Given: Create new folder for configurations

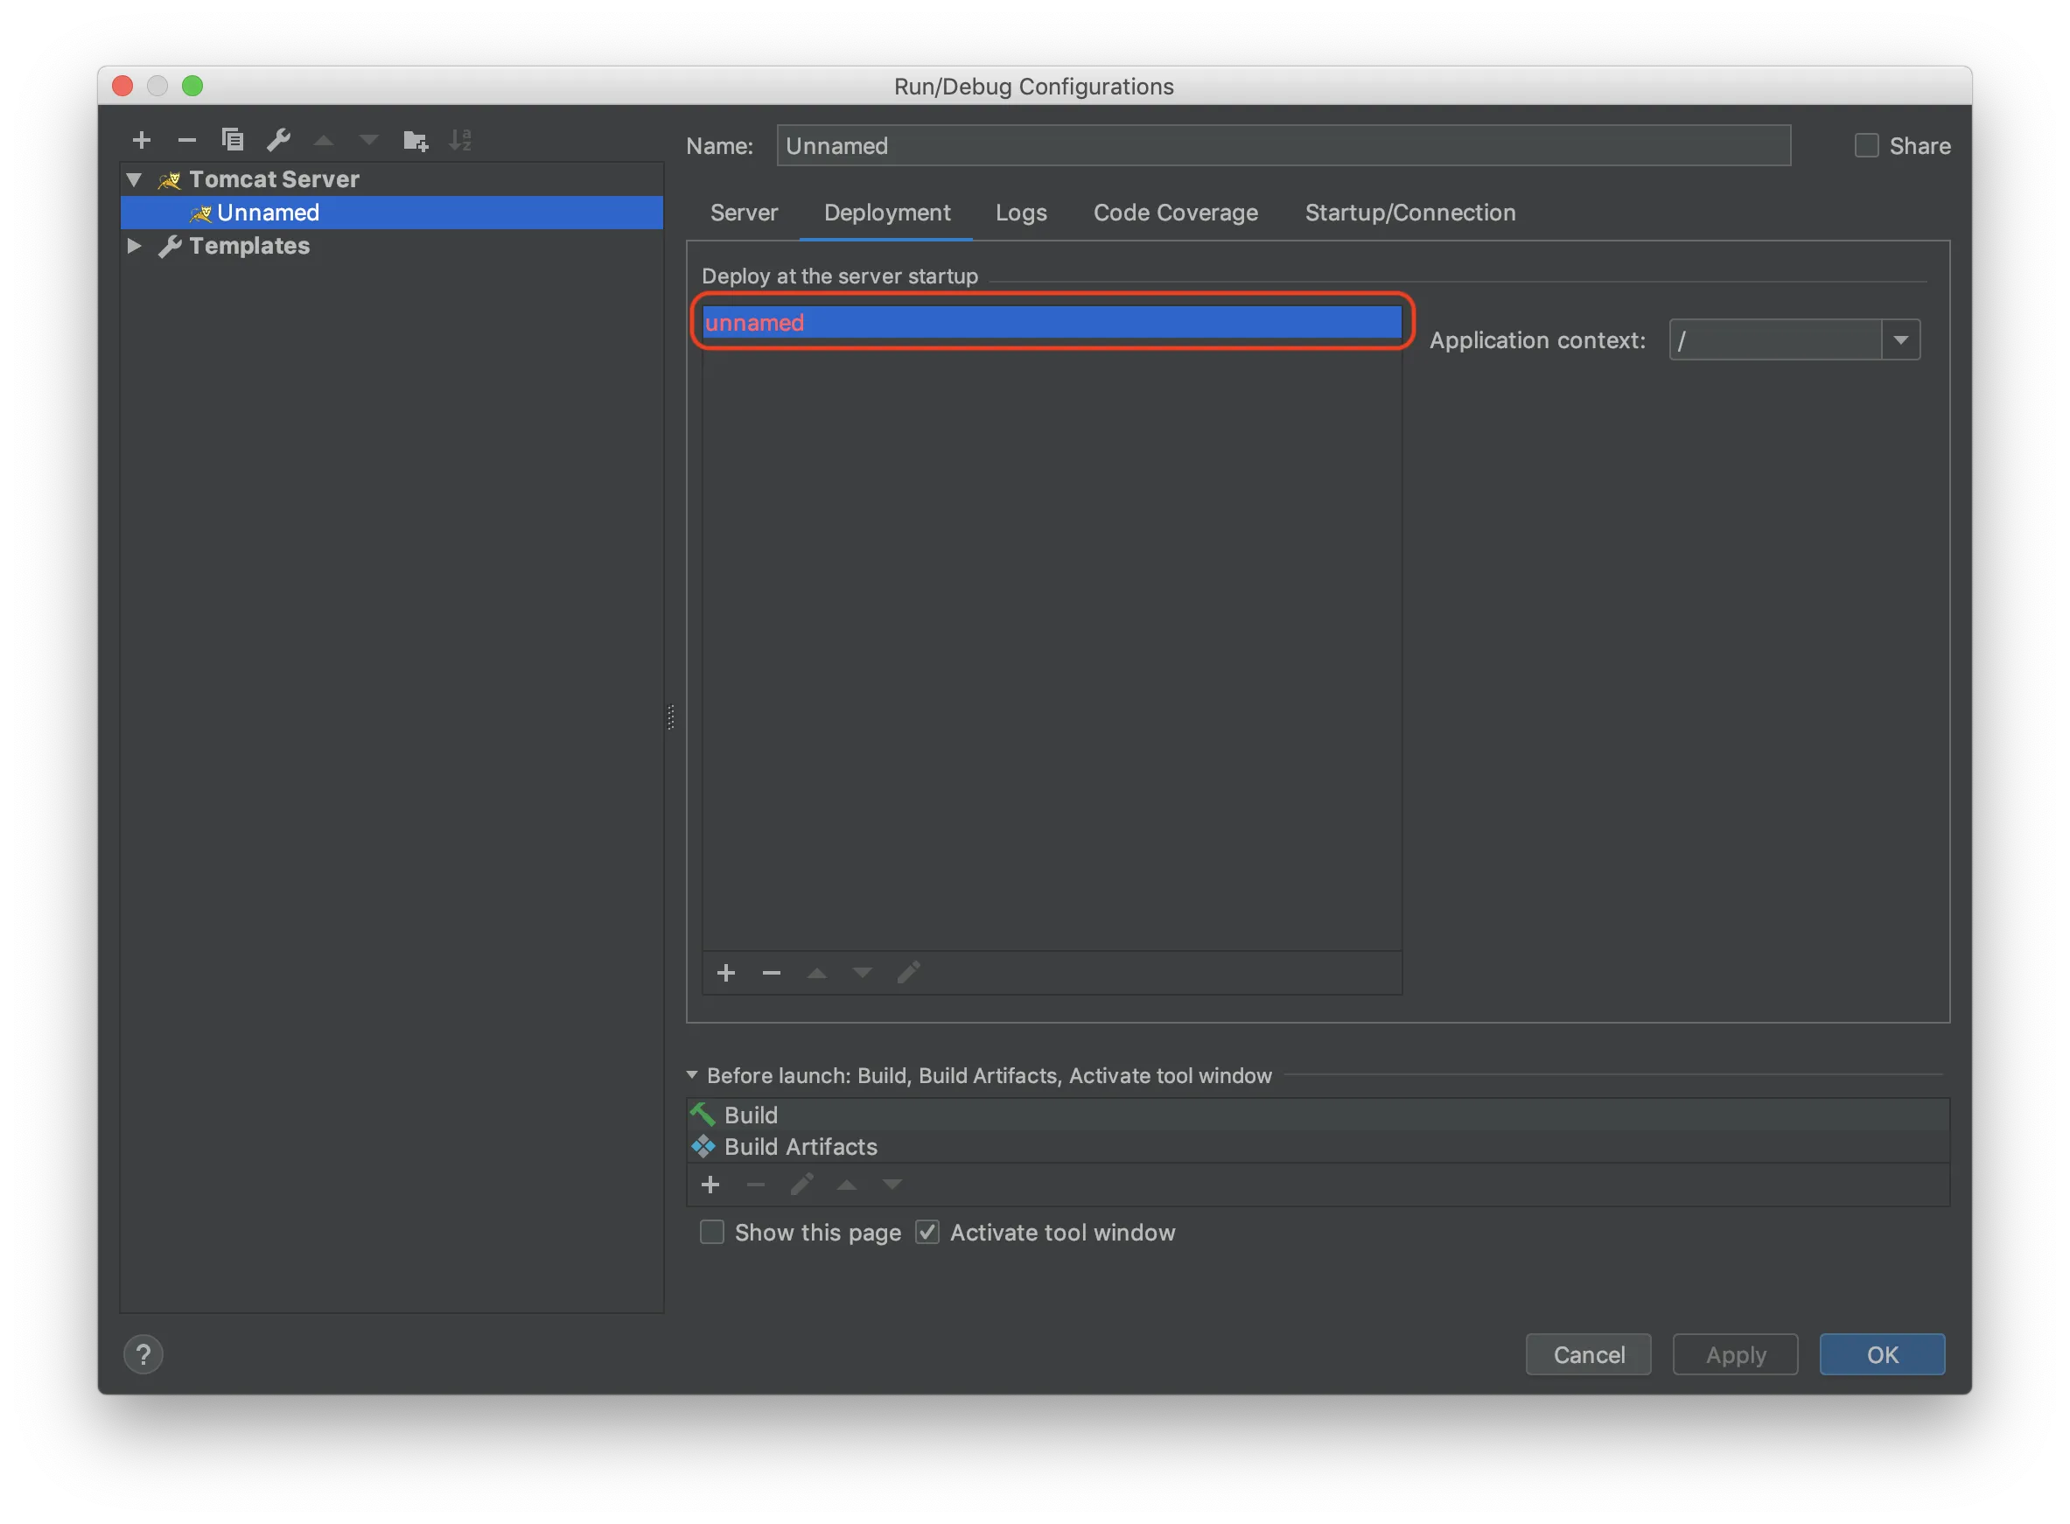Looking at the screenshot, I should coord(415,139).
